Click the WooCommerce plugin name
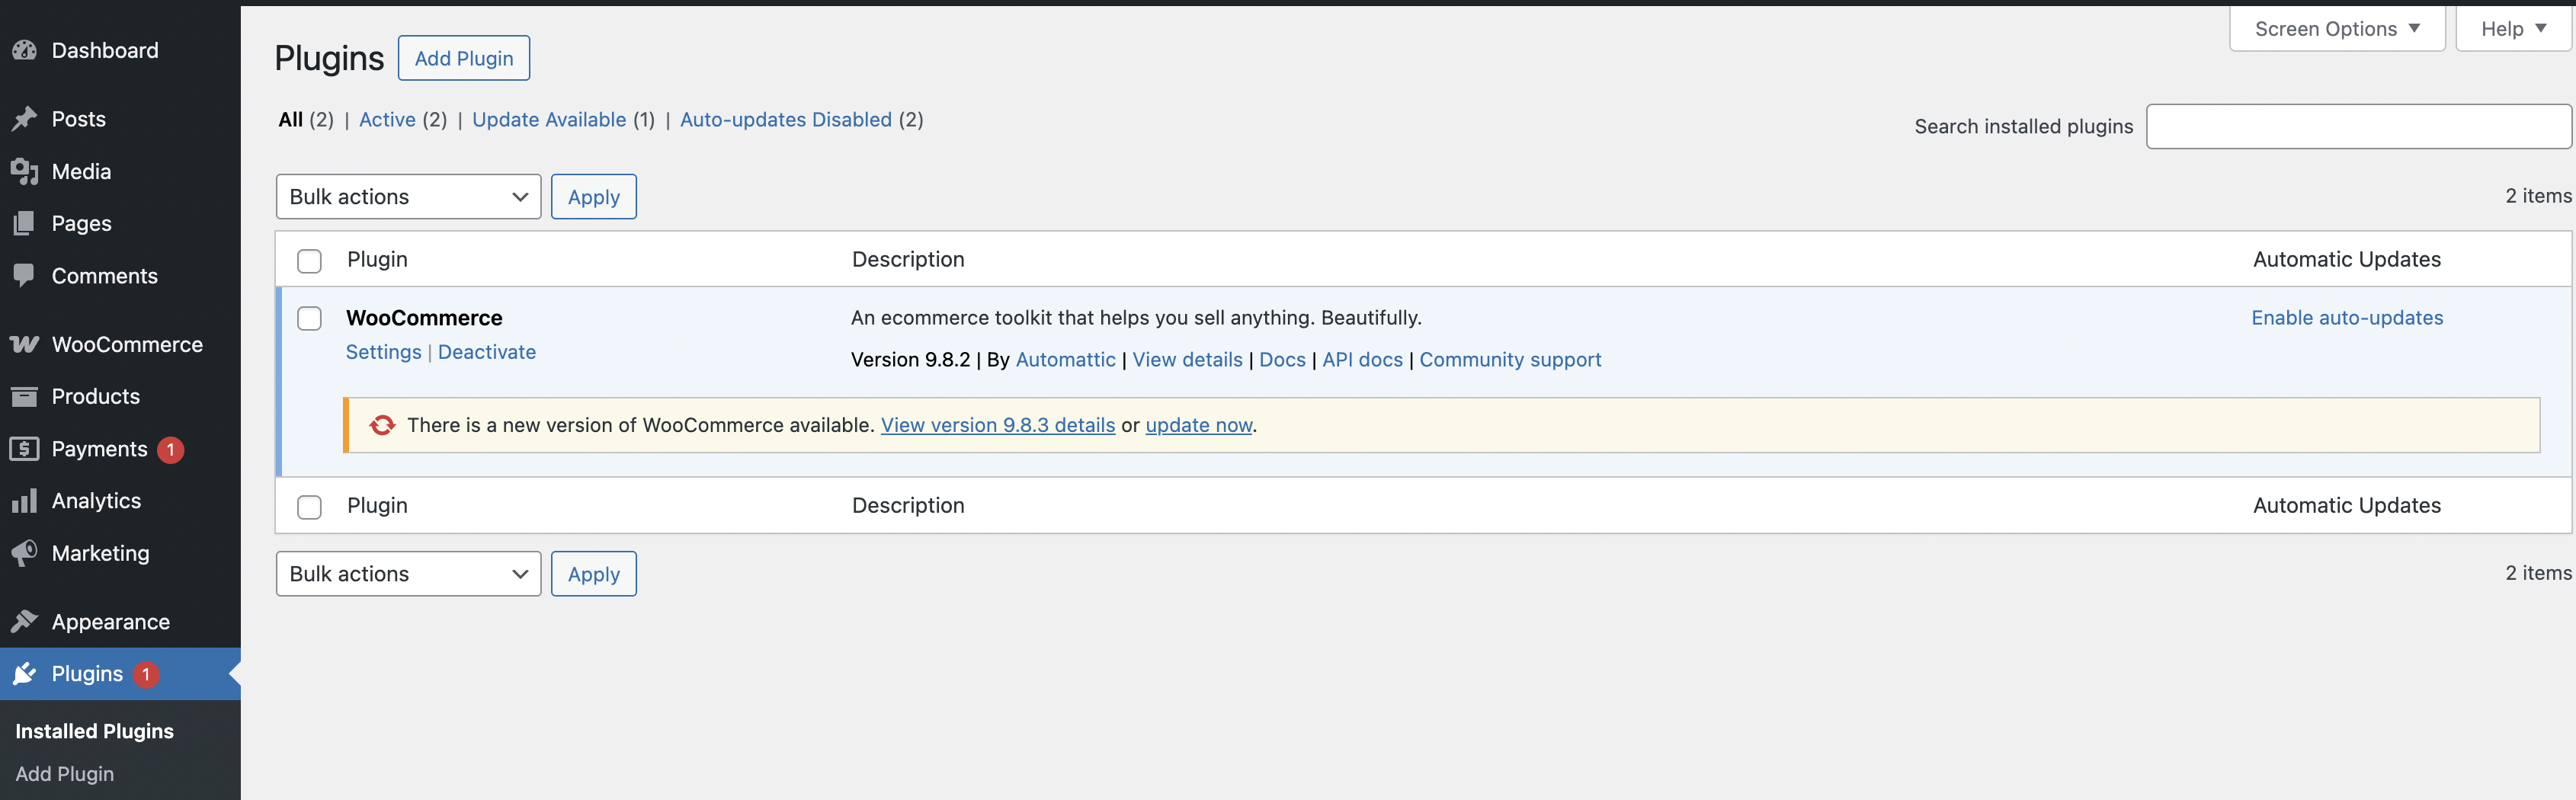This screenshot has height=800, width=2576. click(424, 318)
